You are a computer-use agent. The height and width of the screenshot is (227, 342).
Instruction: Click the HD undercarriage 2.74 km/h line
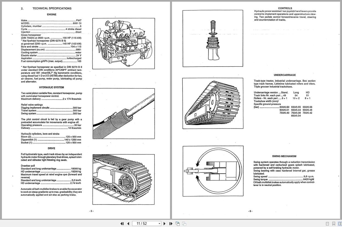pos(51,183)
